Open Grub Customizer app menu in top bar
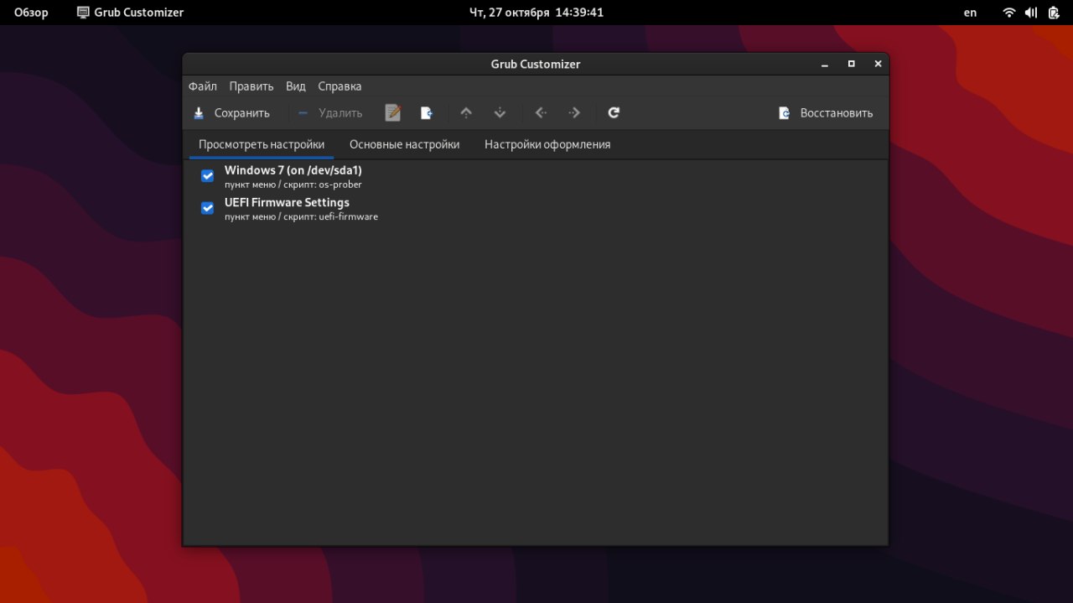1073x603 pixels. 130,13
